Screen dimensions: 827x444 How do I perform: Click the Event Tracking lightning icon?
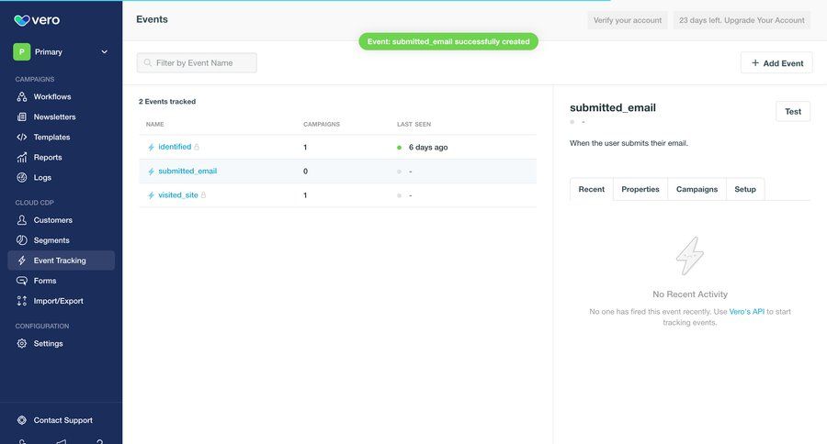(22, 261)
